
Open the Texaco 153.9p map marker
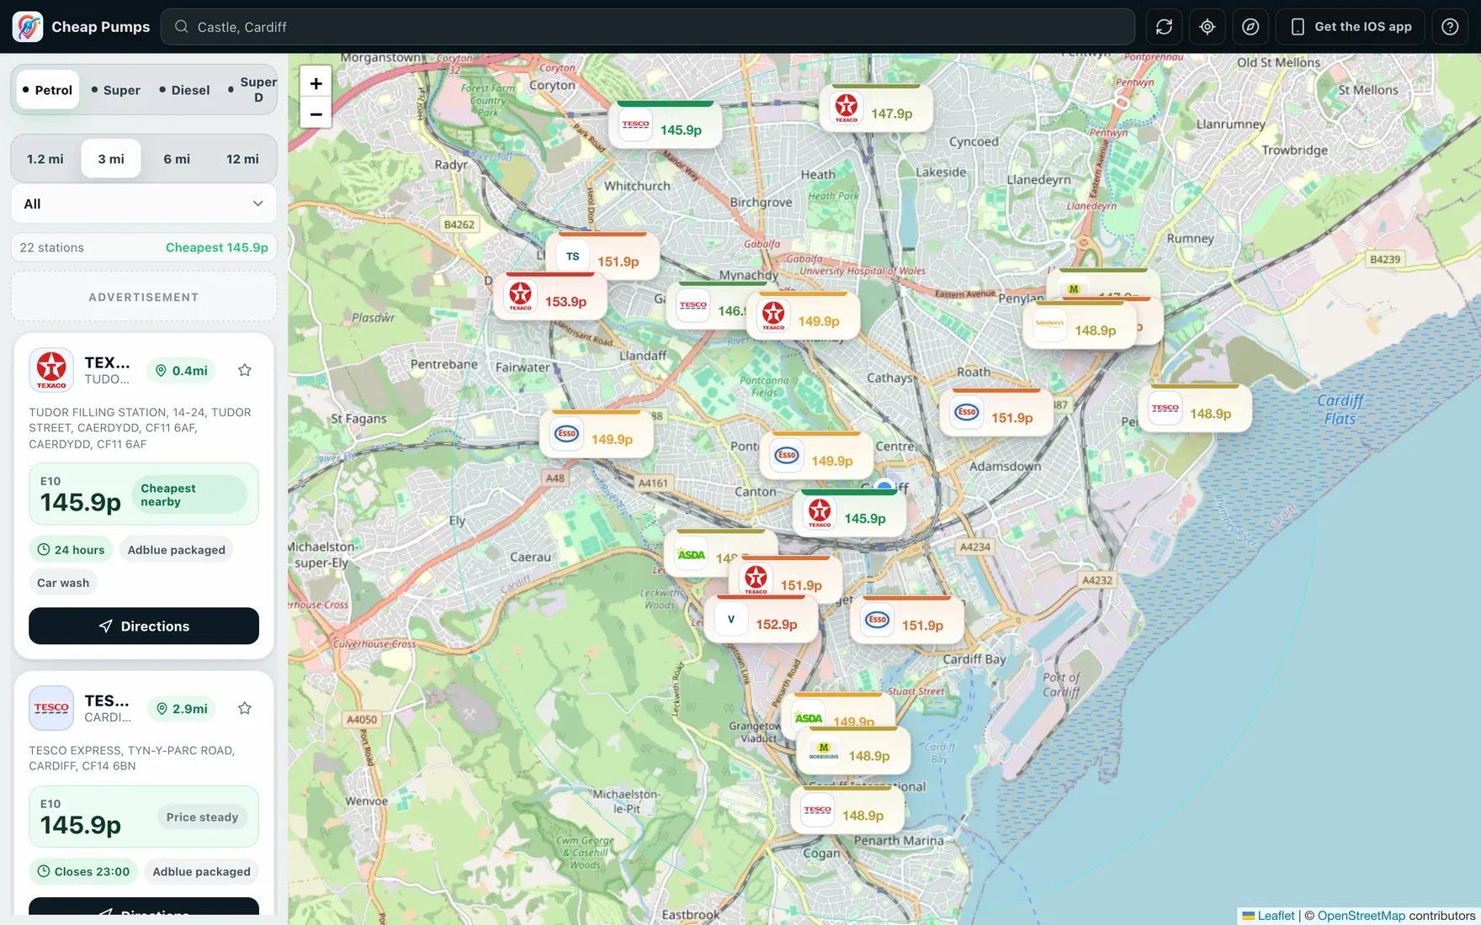click(x=549, y=298)
